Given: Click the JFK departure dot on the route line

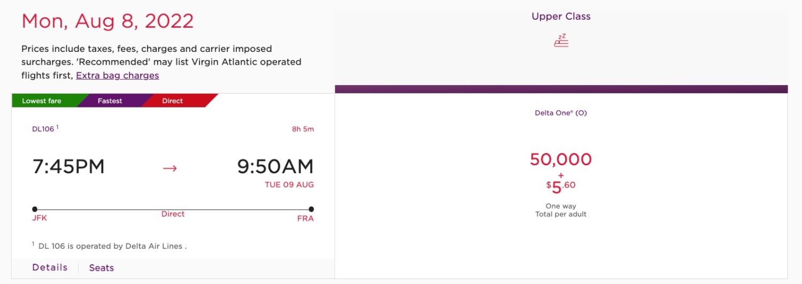Looking at the screenshot, I should tap(35, 209).
